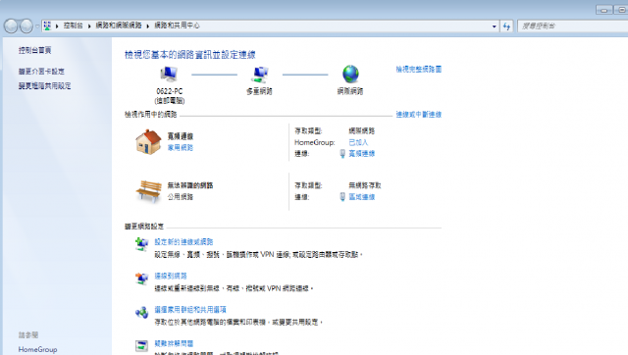The image size is (628, 355).
Task: Click the 0622-PC computer icon
Action: 169,75
